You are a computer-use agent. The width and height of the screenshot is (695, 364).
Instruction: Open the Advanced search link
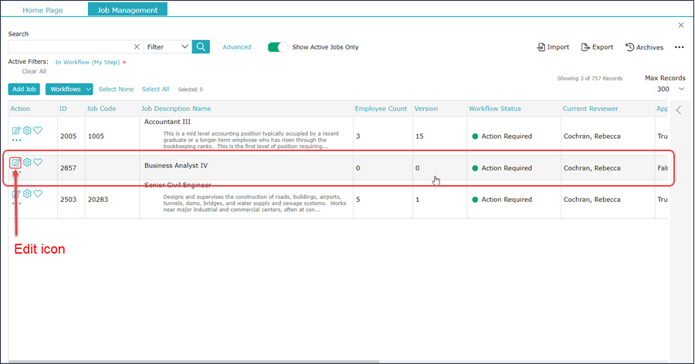tap(236, 47)
